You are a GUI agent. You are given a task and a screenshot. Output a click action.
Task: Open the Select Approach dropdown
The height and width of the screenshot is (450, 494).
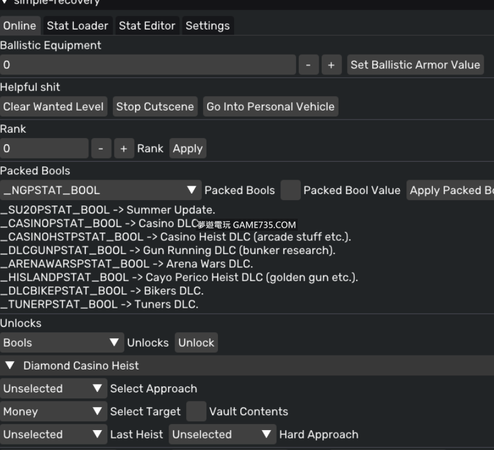click(x=53, y=389)
